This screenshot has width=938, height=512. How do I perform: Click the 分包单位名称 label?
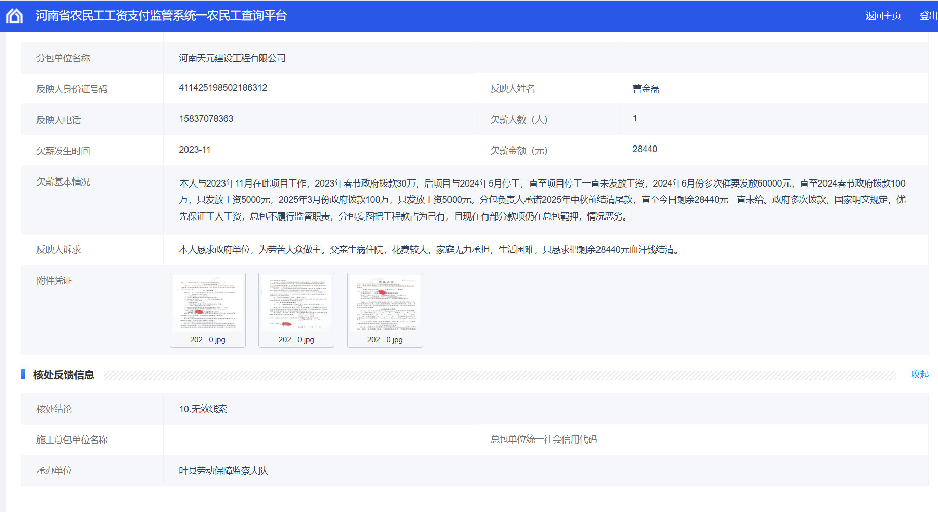[63, 58]
